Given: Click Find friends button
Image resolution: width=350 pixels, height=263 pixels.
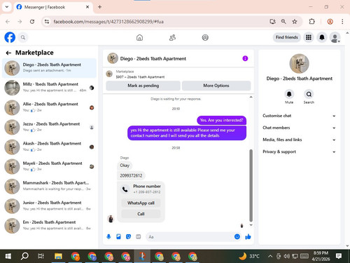Looking at the screenshot, I should [x=287, y=37].
